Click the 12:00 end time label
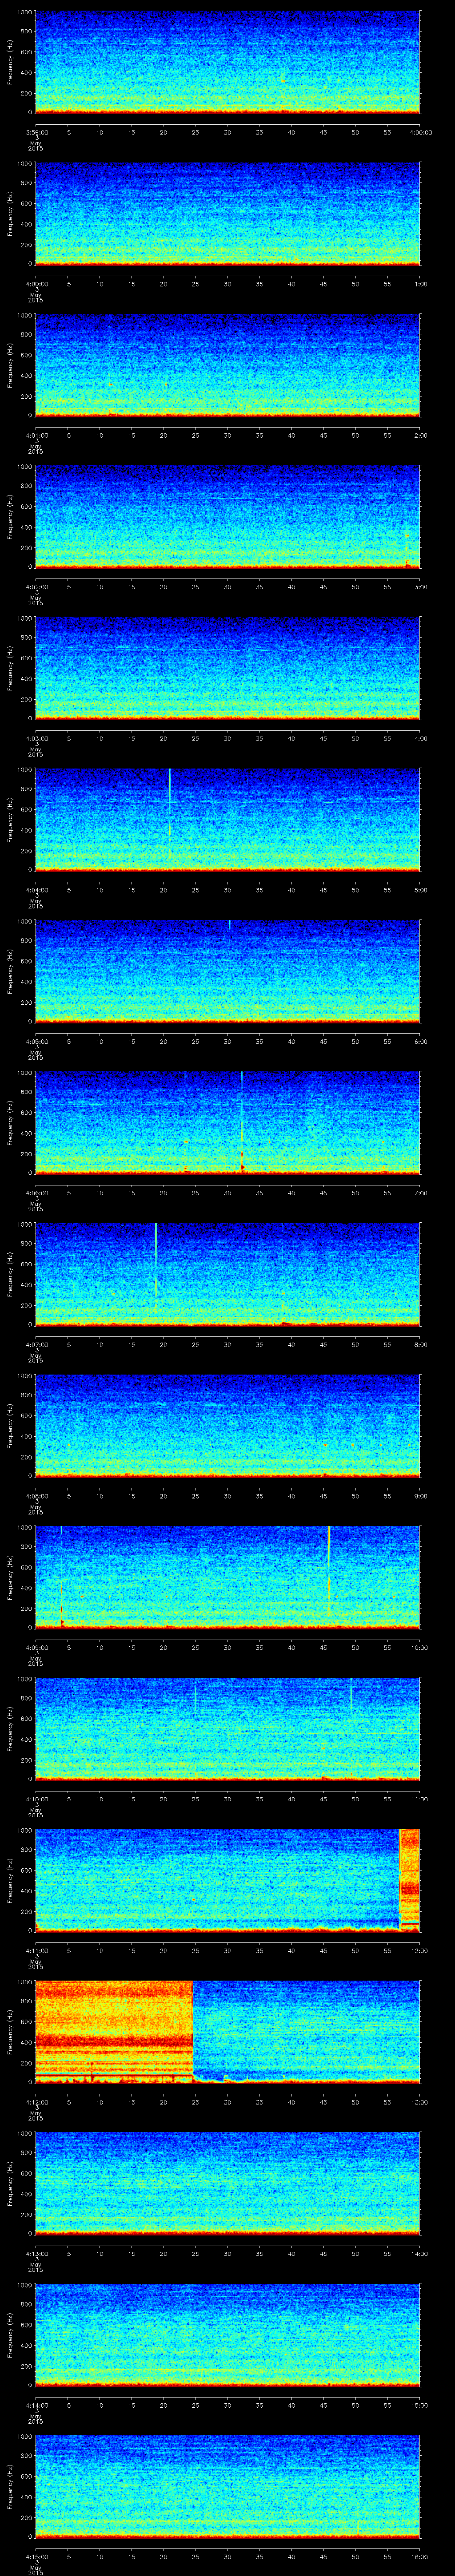This screenshot has height=2576, width=455. tap(420, 1950)
